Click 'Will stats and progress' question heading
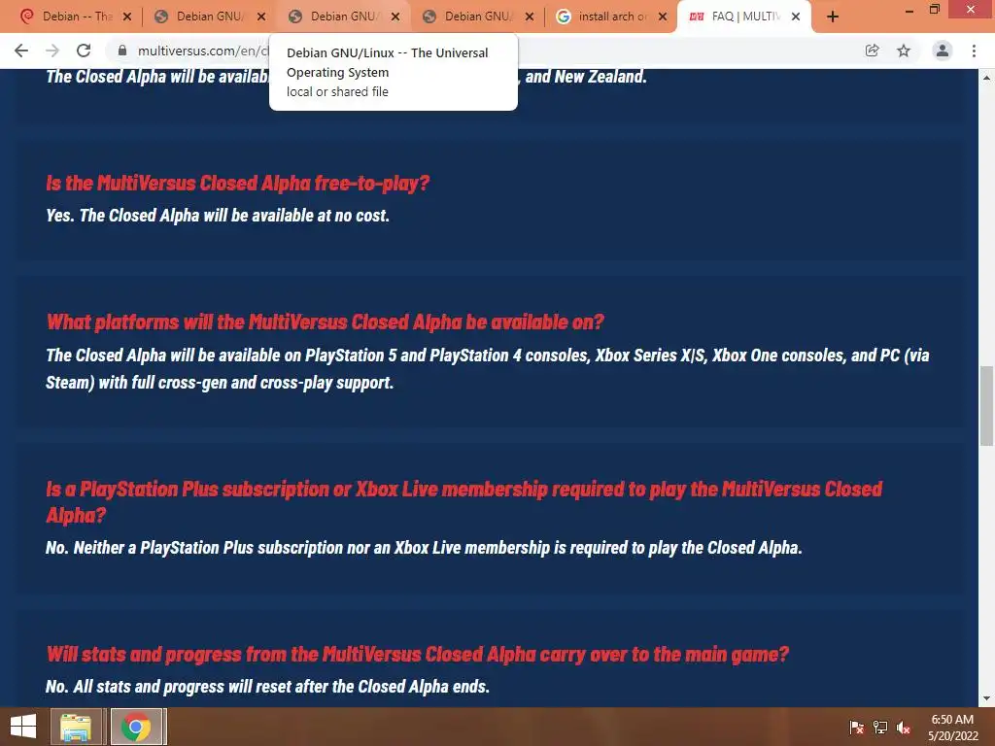995x746 pixels. (x=418, y=654)
